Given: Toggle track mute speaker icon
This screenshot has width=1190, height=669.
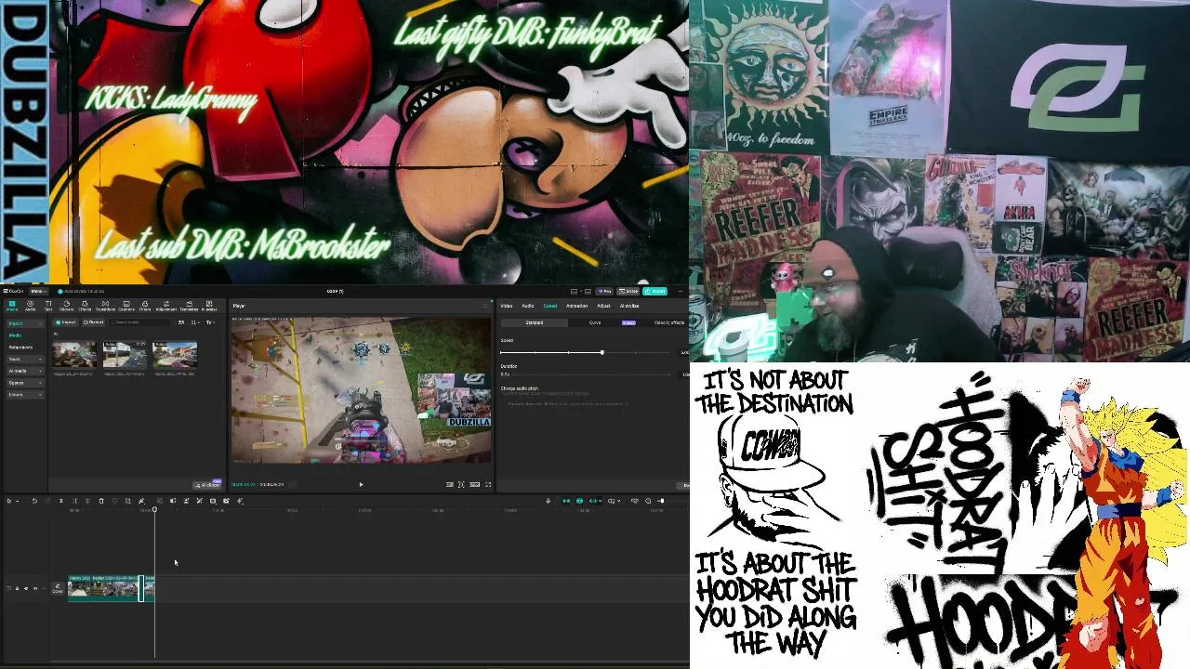Looking at the screenshot, I should [x=35, y=588].
